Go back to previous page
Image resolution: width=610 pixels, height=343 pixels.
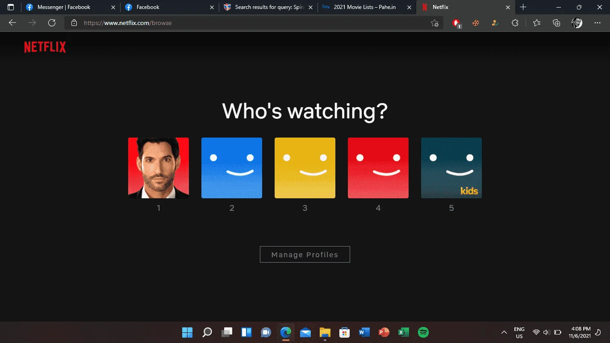click(13, 23)
